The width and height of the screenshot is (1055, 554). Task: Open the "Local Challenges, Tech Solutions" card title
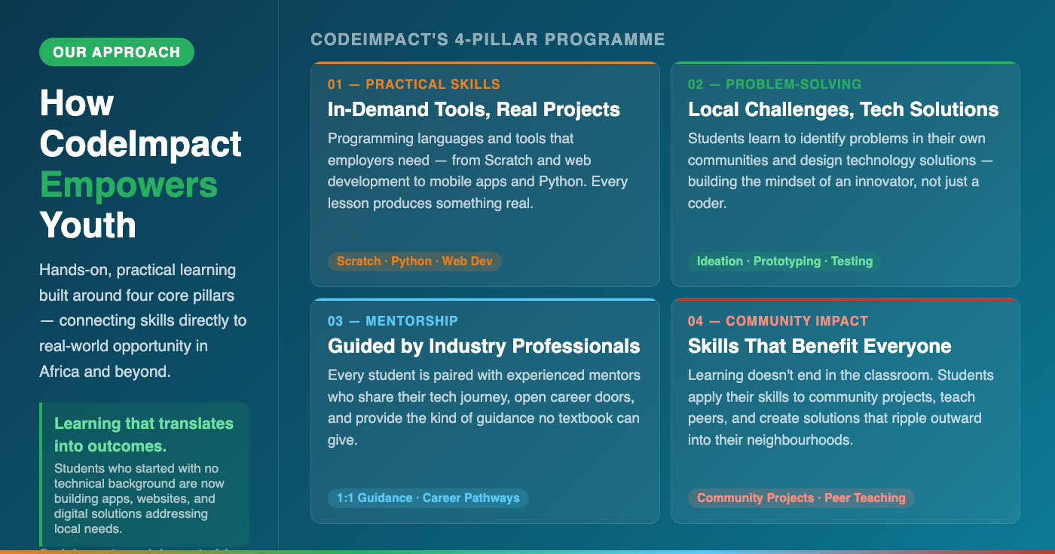(843, 109)
